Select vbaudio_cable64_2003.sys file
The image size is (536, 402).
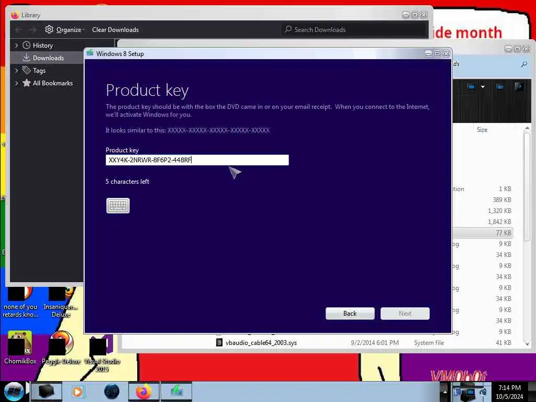tap(261, 343)
